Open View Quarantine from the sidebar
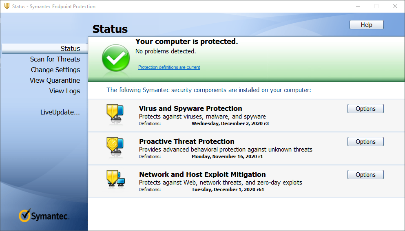This screenshot has height=231, width=405. [55, 80]
